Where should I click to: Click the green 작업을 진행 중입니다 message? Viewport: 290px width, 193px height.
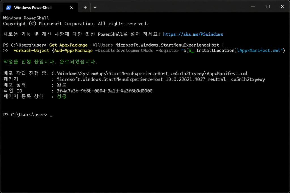(50, 61)
